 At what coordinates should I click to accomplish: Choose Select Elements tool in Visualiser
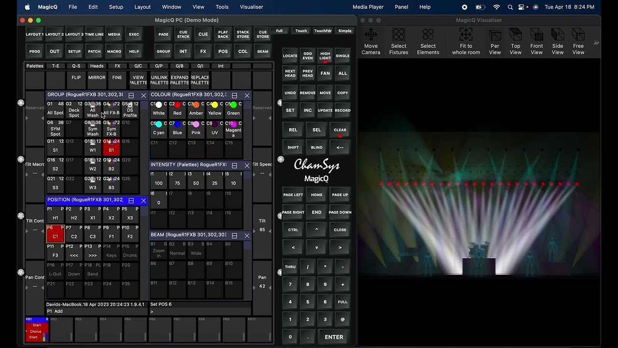coord(428,42)
